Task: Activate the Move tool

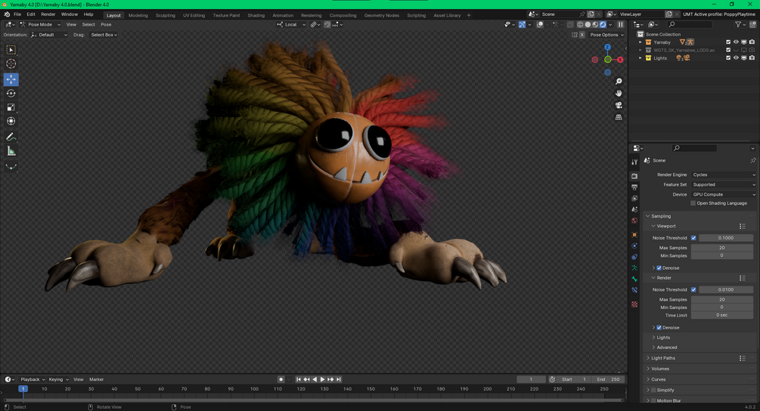Action: tap(11, 79)
